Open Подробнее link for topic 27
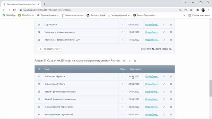Screen dimensions: 212x119 pyautogui.click(x=152, y=84)
